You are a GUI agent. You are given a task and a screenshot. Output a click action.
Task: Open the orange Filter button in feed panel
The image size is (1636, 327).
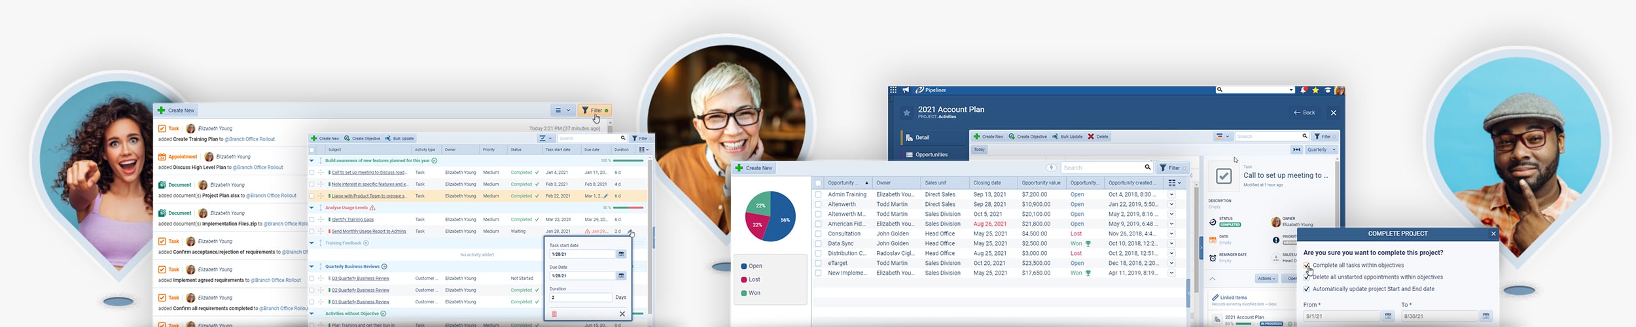click(595, 111)
